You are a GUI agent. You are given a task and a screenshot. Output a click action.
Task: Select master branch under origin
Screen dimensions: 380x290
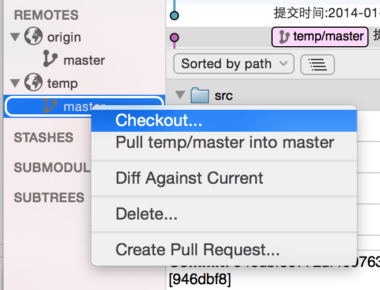(x=84, y=60)
